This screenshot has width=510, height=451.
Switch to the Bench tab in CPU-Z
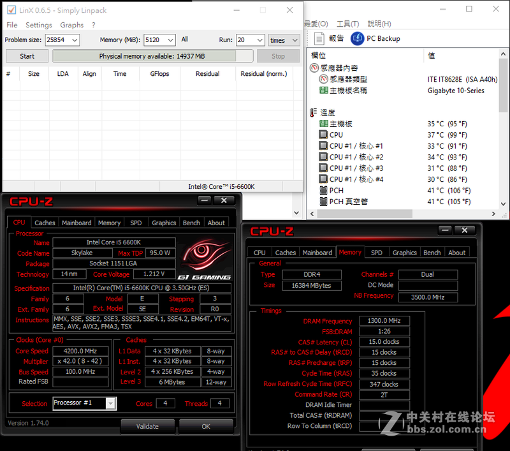(x=192, y=223)
